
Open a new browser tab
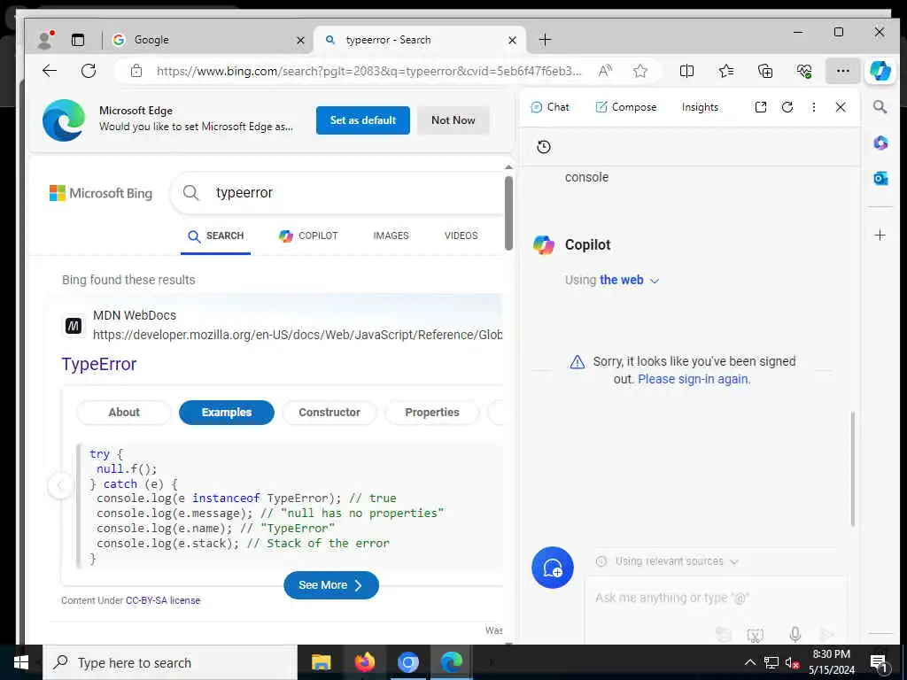click(x=545, y=39)
